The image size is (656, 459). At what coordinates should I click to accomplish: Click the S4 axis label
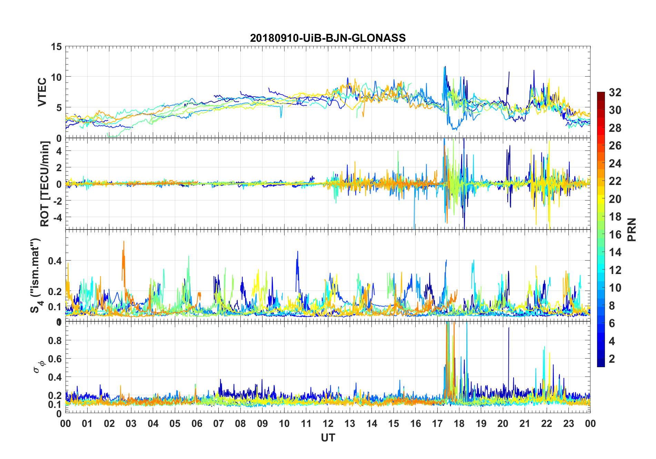pyautogui.click(x=36, y=275)
